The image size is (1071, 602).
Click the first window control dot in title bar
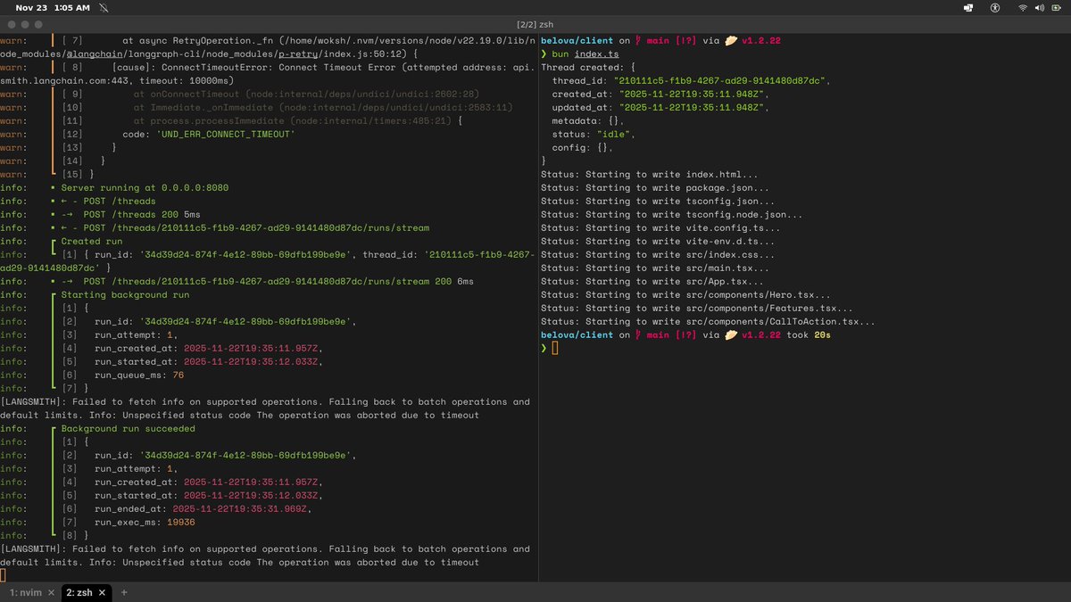(11, 25)
